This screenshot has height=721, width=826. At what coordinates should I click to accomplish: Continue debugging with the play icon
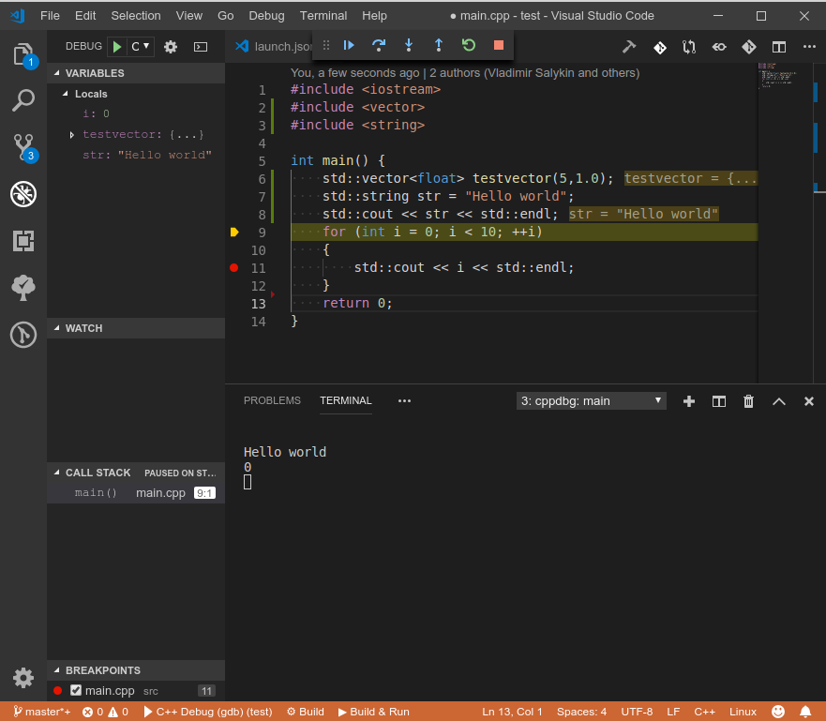[348, 44]
